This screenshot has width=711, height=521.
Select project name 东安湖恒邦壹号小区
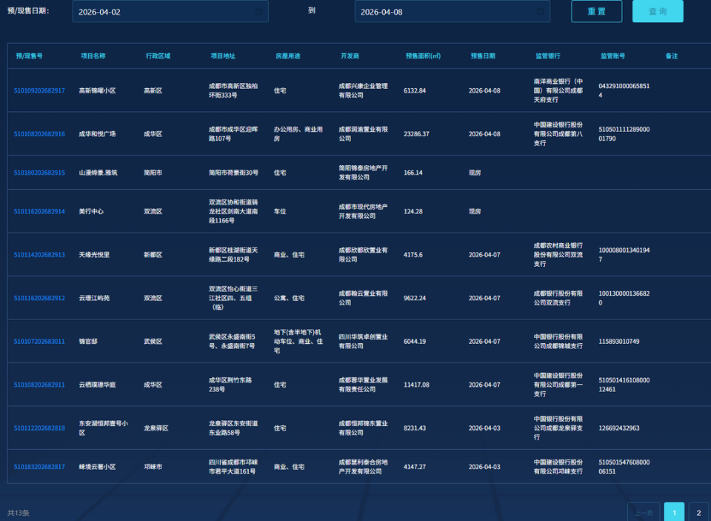coord(104,428)
